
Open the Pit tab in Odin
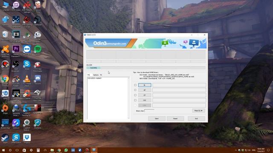pyautogui.click(x=101, y=75)
